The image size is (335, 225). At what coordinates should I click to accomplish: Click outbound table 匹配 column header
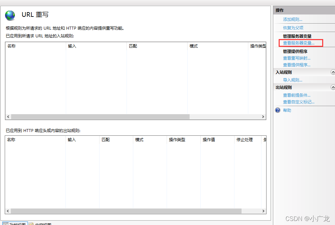click(116, 140)
